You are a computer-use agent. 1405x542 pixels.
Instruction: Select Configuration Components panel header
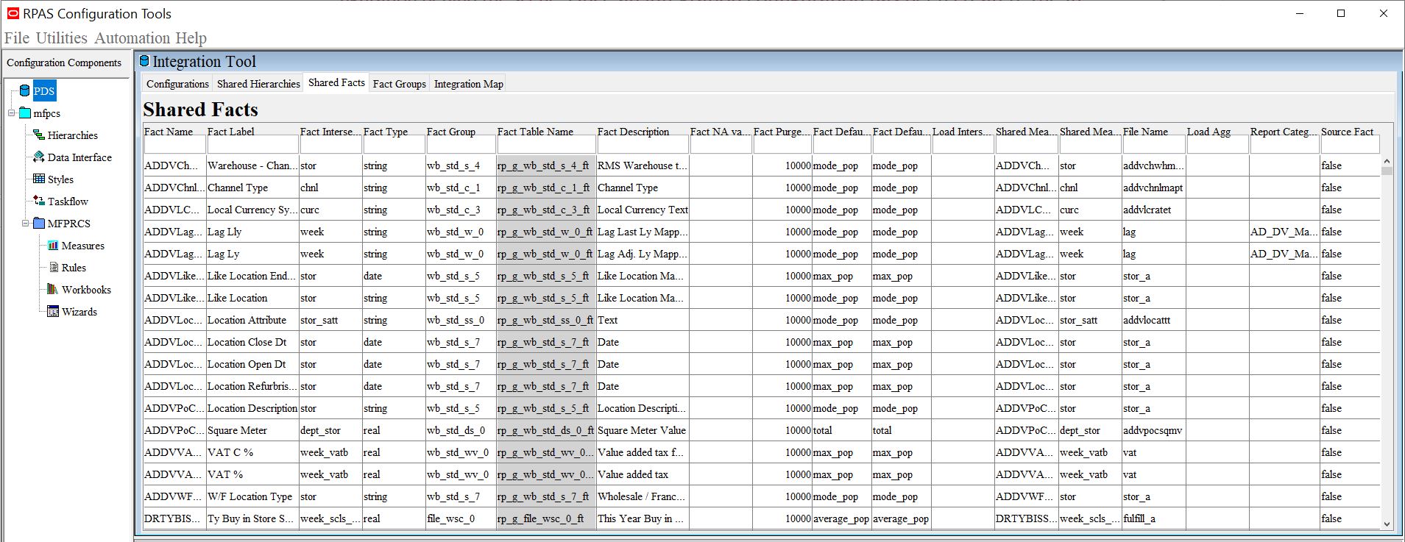[65, 63]
